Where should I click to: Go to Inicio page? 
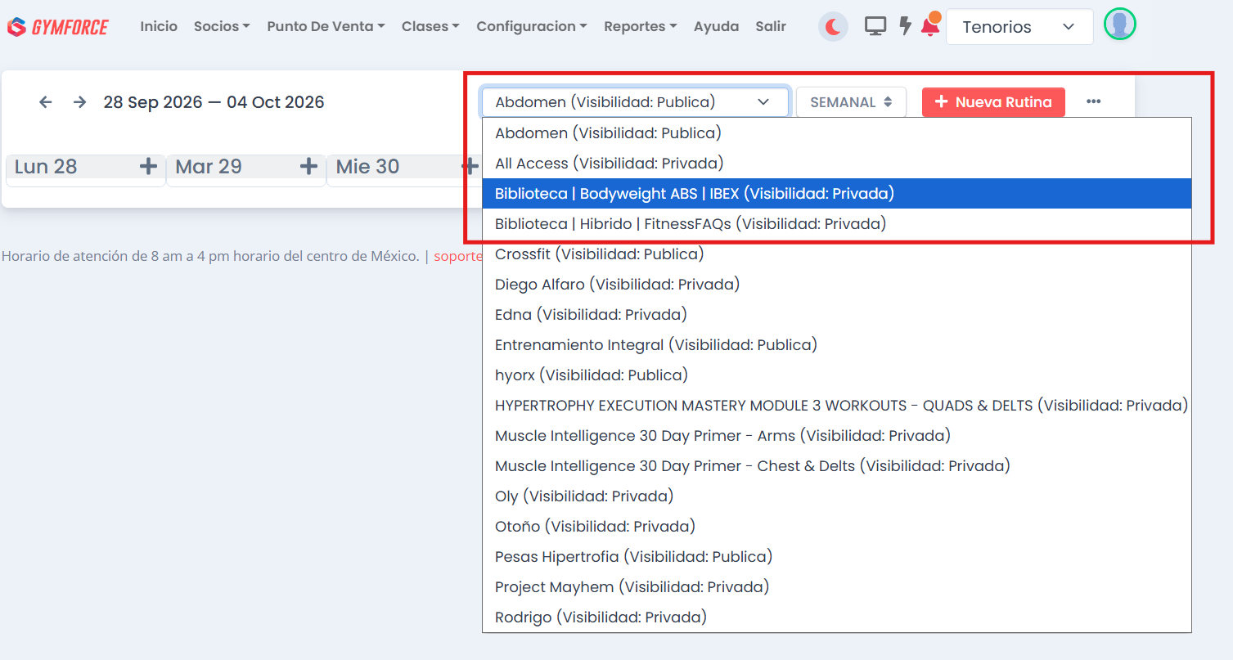click(159, 26)
